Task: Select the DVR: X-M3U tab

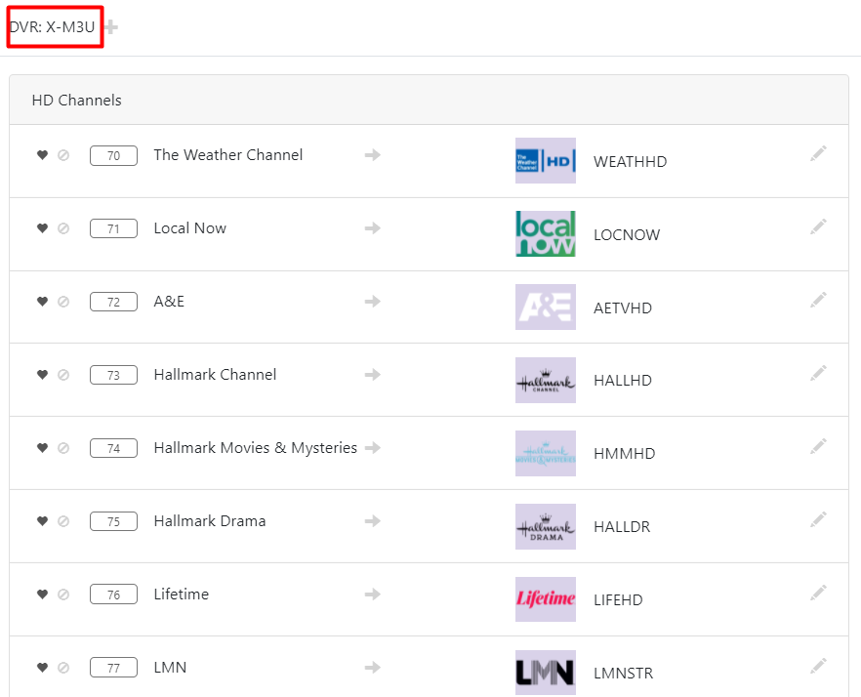Action: pyautogui.click(x=53, y=27)
